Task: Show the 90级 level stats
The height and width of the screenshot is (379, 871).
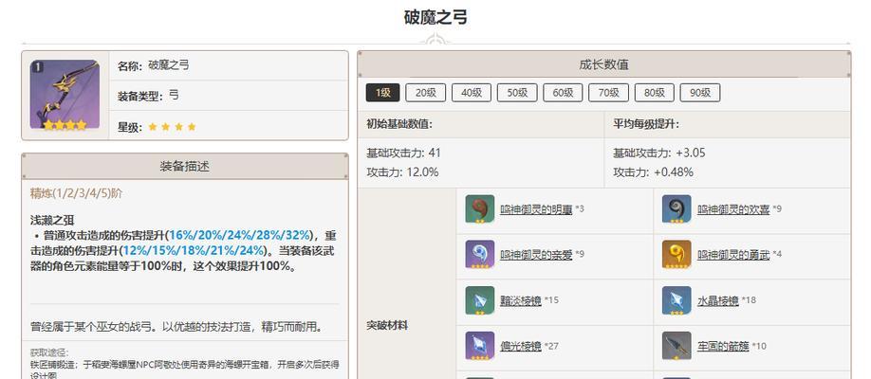Action: 700,93
